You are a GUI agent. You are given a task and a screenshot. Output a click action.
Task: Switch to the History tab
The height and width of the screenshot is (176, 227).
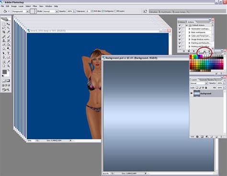coord(182,22)
